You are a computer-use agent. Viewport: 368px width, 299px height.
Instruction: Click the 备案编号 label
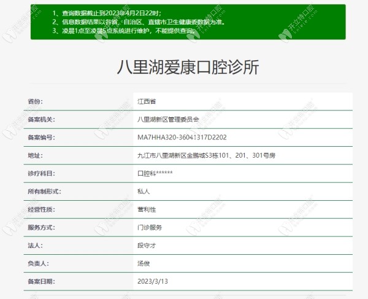(x=41, y=138)
